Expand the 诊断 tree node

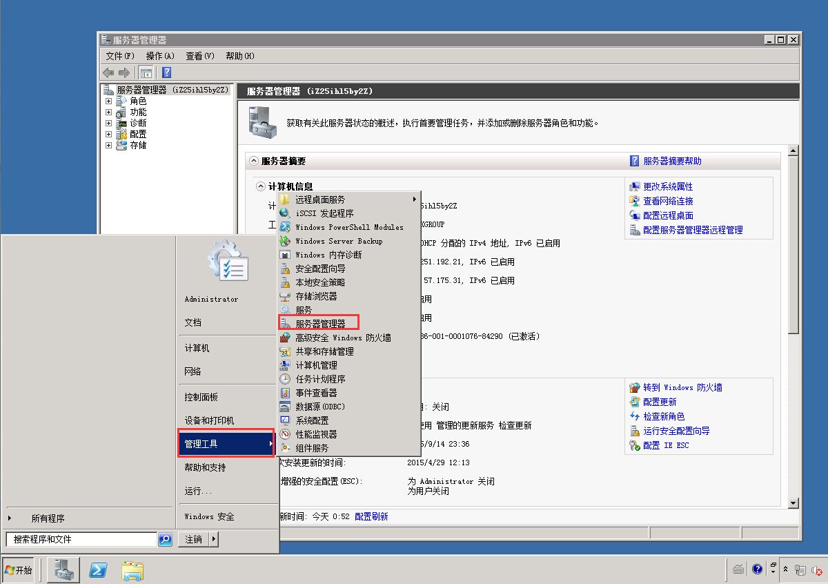tap(108, 123)
